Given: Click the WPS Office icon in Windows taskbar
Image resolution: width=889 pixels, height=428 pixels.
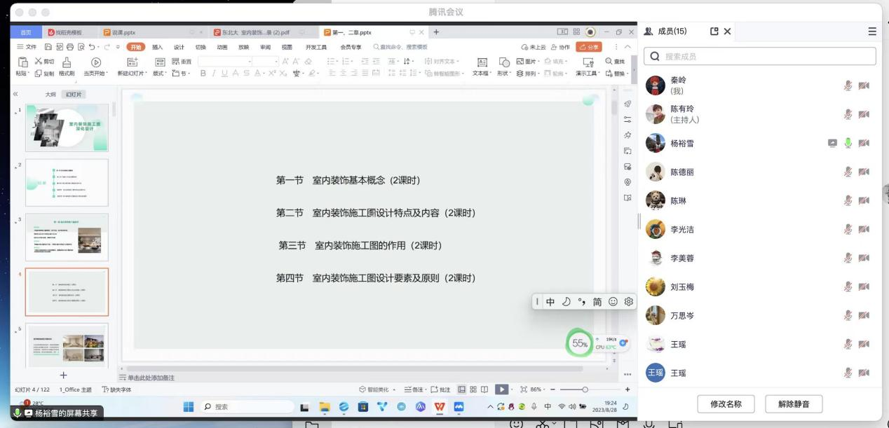Looking at the screenshot, I should [x=439, y=405].
